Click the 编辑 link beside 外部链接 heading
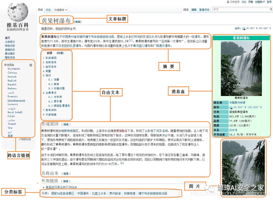This screenshot has width=273, height=200. pyautogui.click(x=66, y=181)
